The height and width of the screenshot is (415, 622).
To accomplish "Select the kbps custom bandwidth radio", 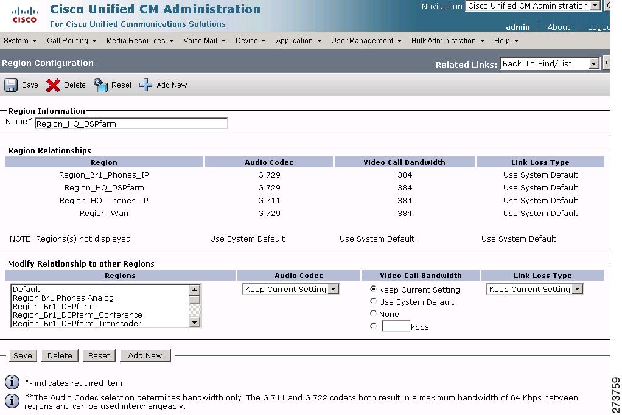I will tap(373, 326).
